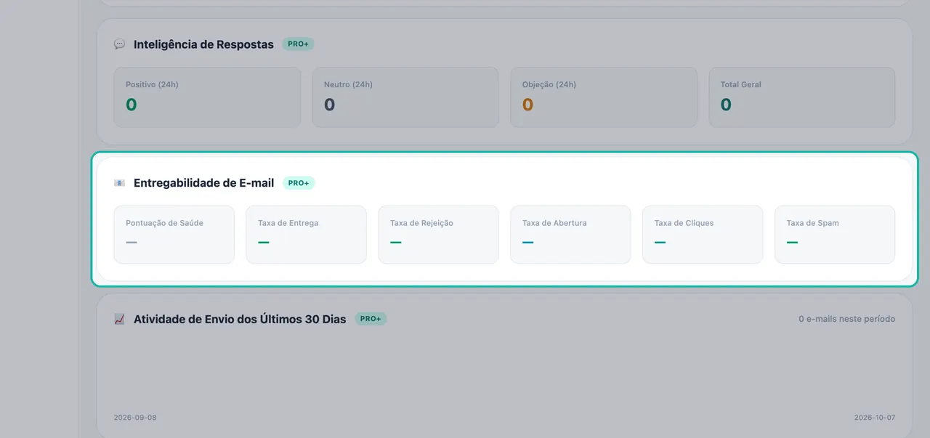The width and height of the screenshot is (930, 438).
Task: Click the PRO+ badge next to Inteligência de Respostas
Action: pyautogui.click(x=298, y=44)
